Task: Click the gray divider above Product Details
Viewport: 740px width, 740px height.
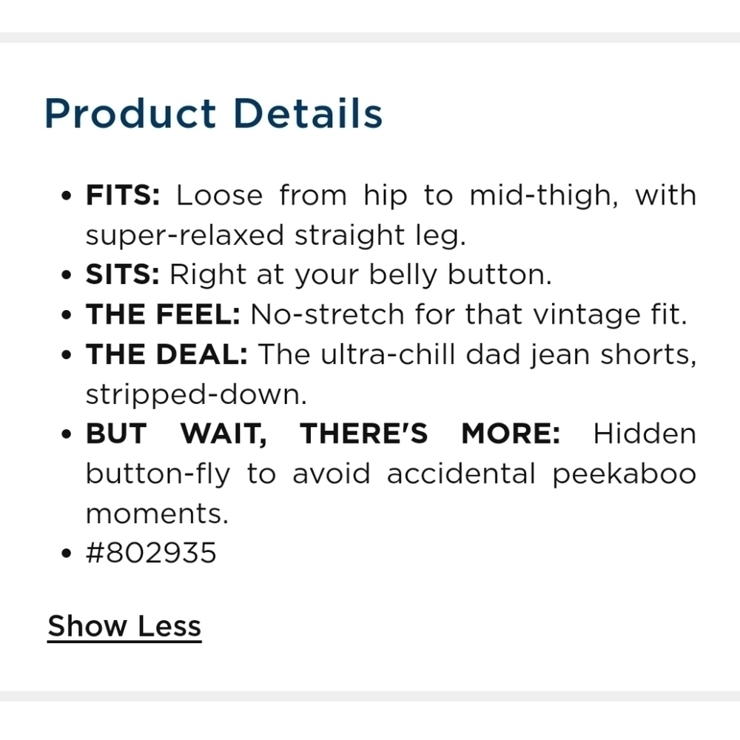Action: 370,37
